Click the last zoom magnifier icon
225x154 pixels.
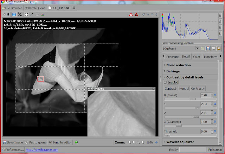click(143, 142)
